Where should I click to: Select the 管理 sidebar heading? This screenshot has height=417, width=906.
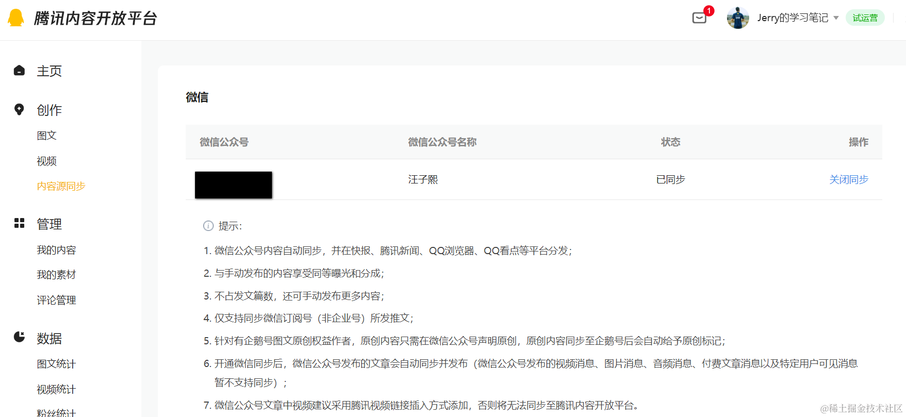coord(50,224)
